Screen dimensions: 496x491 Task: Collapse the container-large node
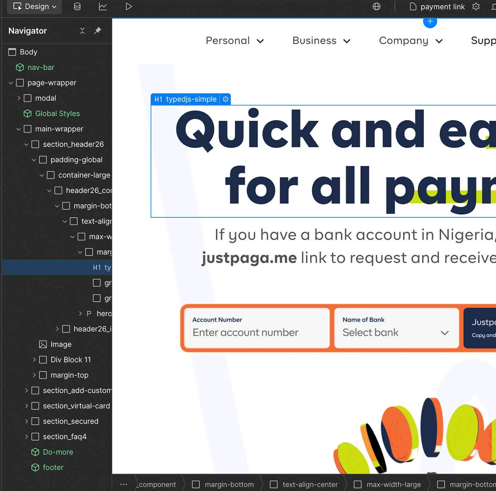click(41, 175)
